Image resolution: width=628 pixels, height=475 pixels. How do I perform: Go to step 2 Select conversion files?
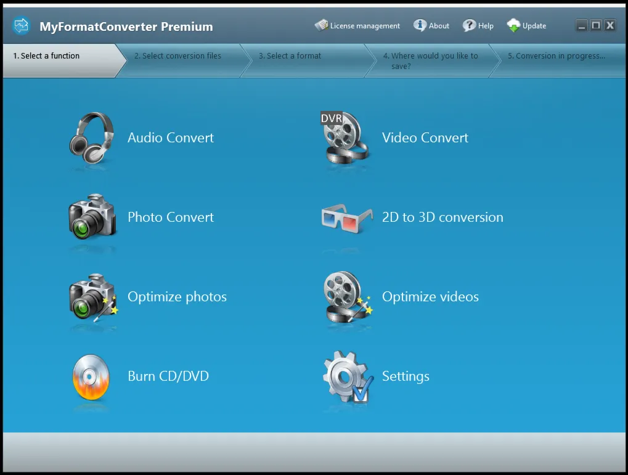click(x=184, y=60)
